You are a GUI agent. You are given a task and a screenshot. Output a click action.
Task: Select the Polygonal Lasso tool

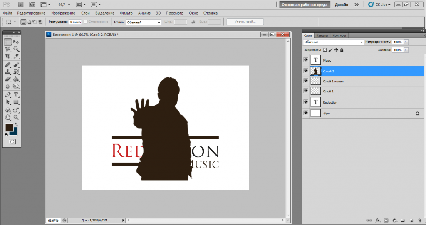click(8, 49)
